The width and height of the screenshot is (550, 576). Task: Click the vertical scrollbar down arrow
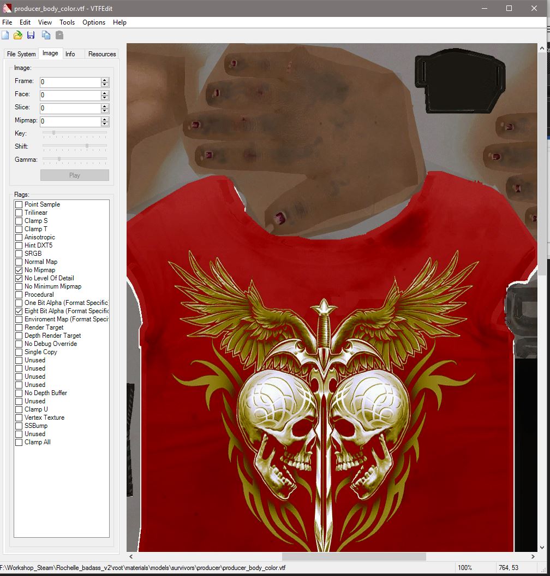(x=542, y=548)
